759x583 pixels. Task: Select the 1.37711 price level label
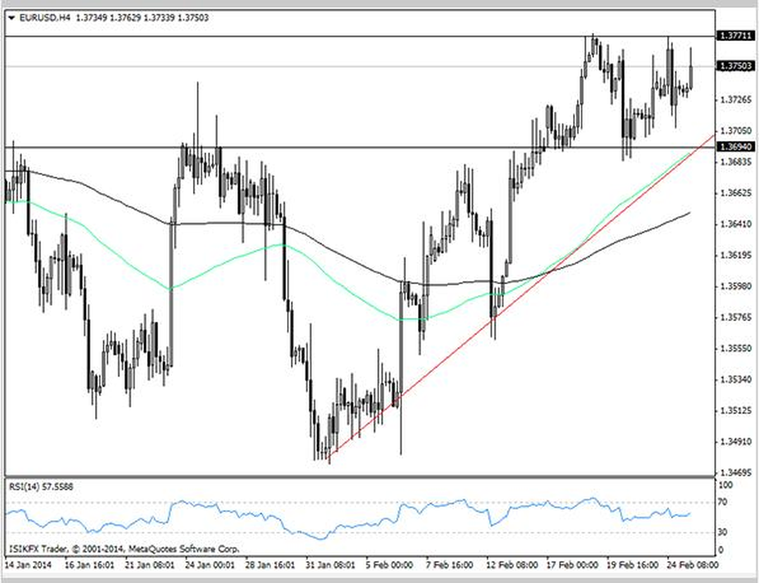pos(735,37)
